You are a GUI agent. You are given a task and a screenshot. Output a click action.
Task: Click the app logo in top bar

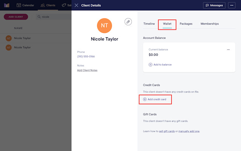pyautogui.click(x=7, y=5)
